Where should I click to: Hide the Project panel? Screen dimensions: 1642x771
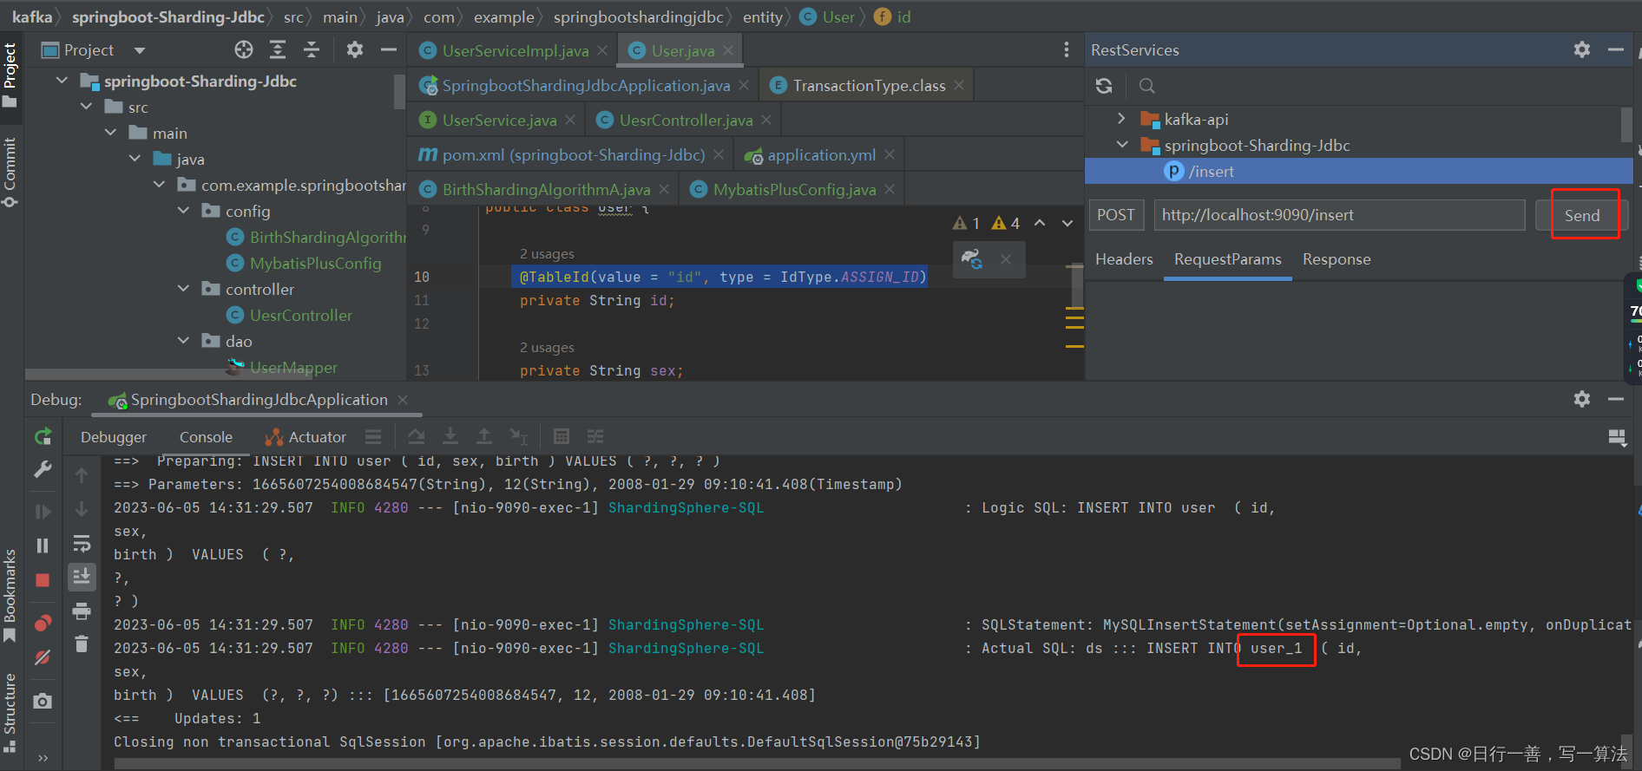(389, 50)
